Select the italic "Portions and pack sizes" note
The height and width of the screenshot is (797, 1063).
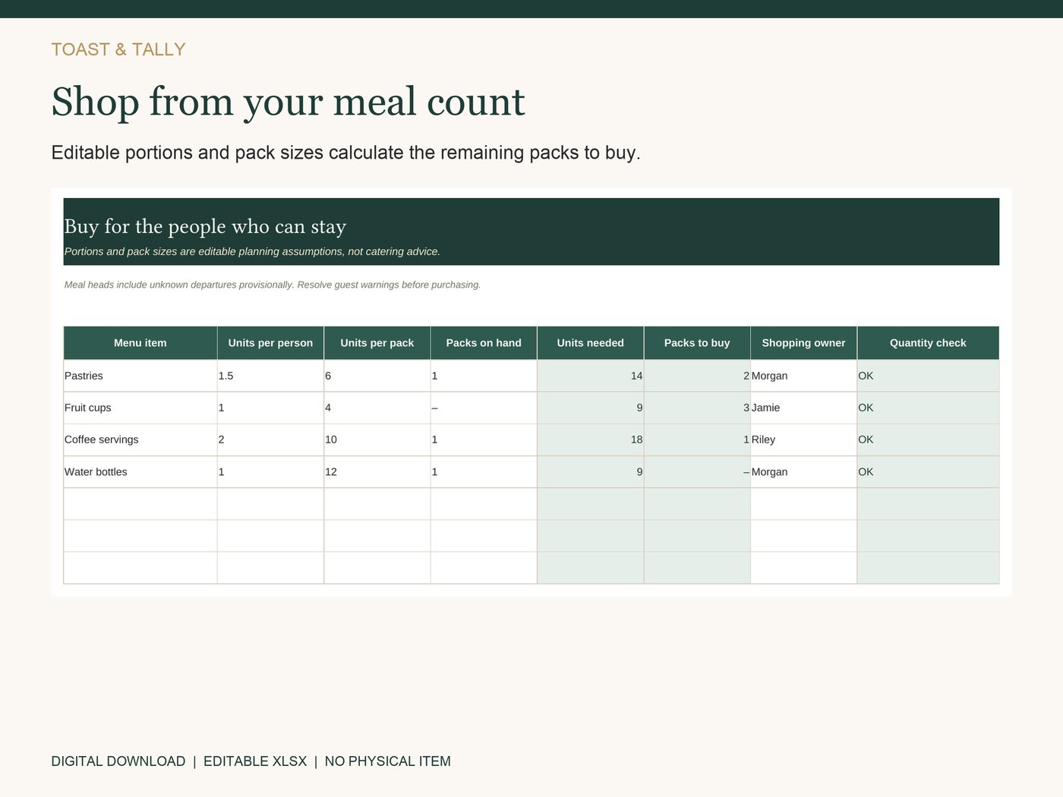point(252,251)
